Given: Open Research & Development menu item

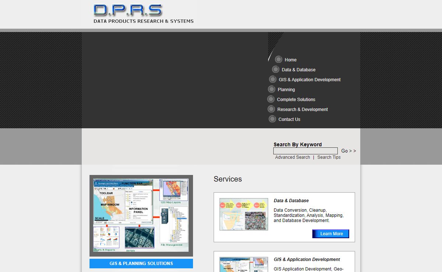Looking at the screenshot, I should pos(302,110).
